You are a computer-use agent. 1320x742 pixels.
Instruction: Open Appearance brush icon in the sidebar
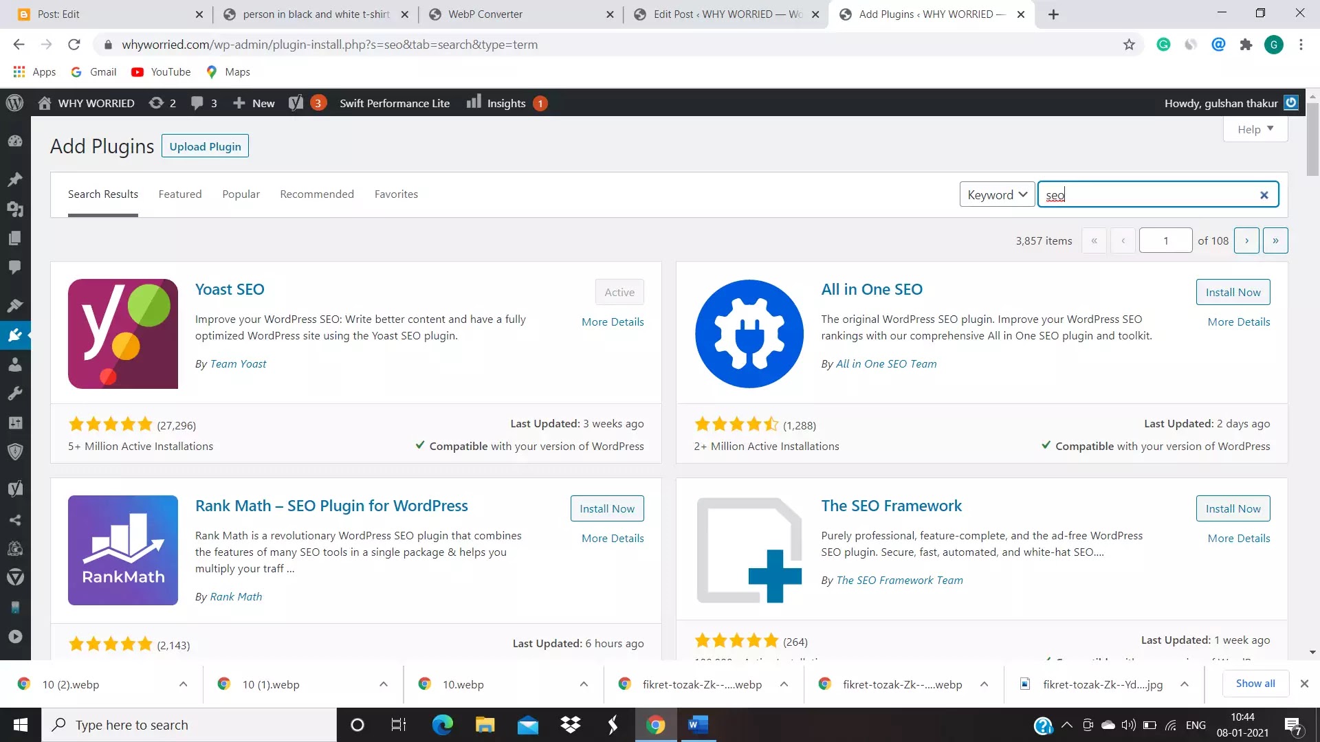pos(15,306)
